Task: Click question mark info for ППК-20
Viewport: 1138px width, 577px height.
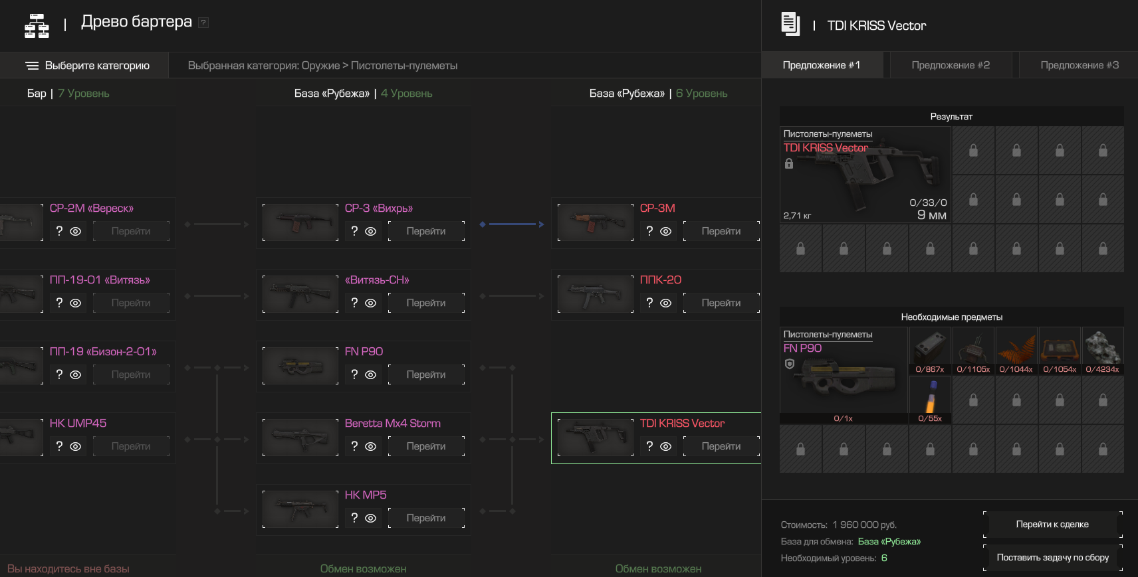Action: tap(649, 303)
